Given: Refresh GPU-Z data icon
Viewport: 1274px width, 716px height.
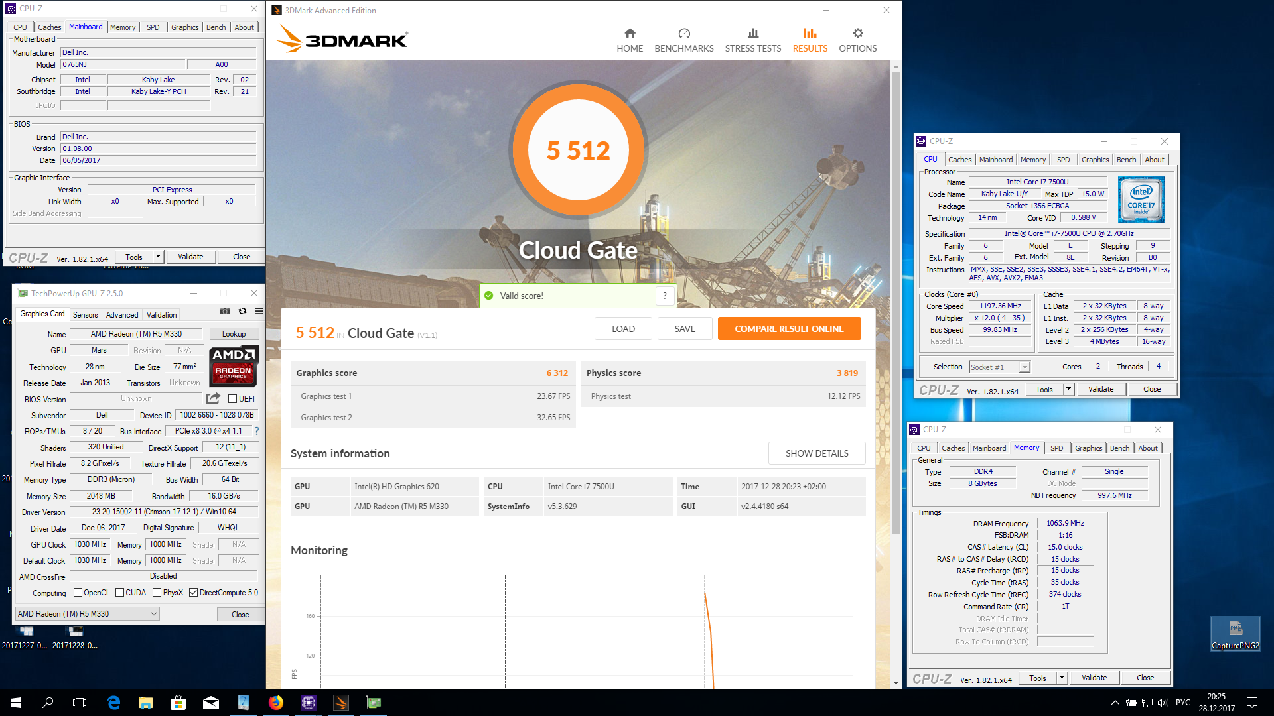Looking at the screenshot, I should tap(242, 311).
